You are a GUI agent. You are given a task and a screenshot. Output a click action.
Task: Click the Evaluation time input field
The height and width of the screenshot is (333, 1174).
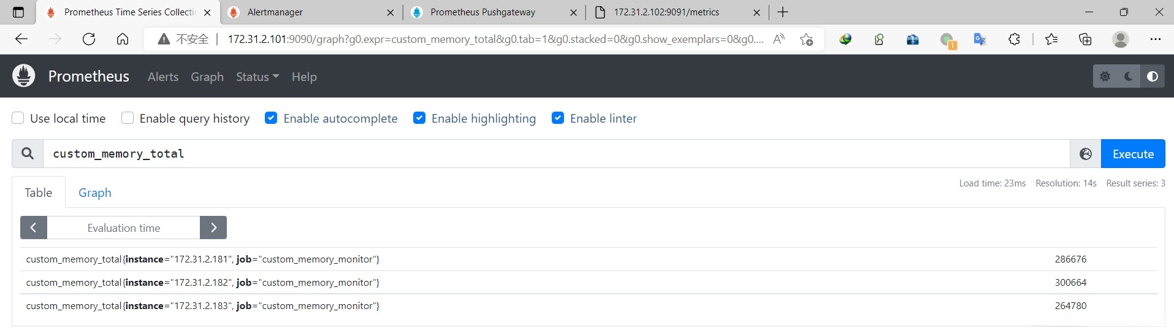[x=123, y=228]
